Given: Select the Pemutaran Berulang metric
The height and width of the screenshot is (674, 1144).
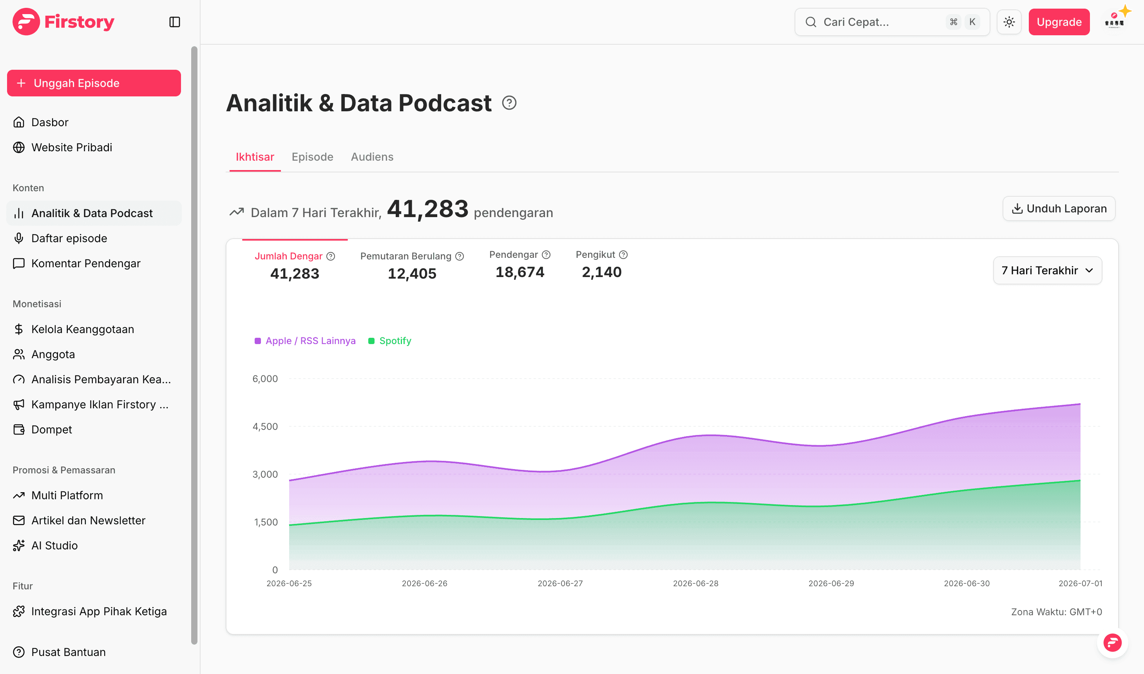Looking at the screenshot, I should tap(412, 265).
